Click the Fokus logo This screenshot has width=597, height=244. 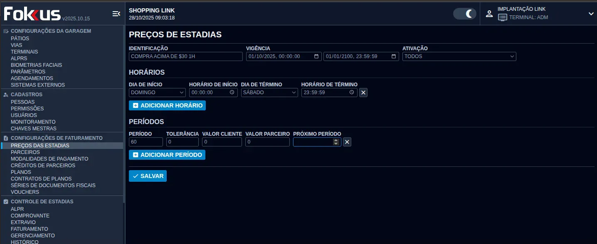[x=32, y=14]
